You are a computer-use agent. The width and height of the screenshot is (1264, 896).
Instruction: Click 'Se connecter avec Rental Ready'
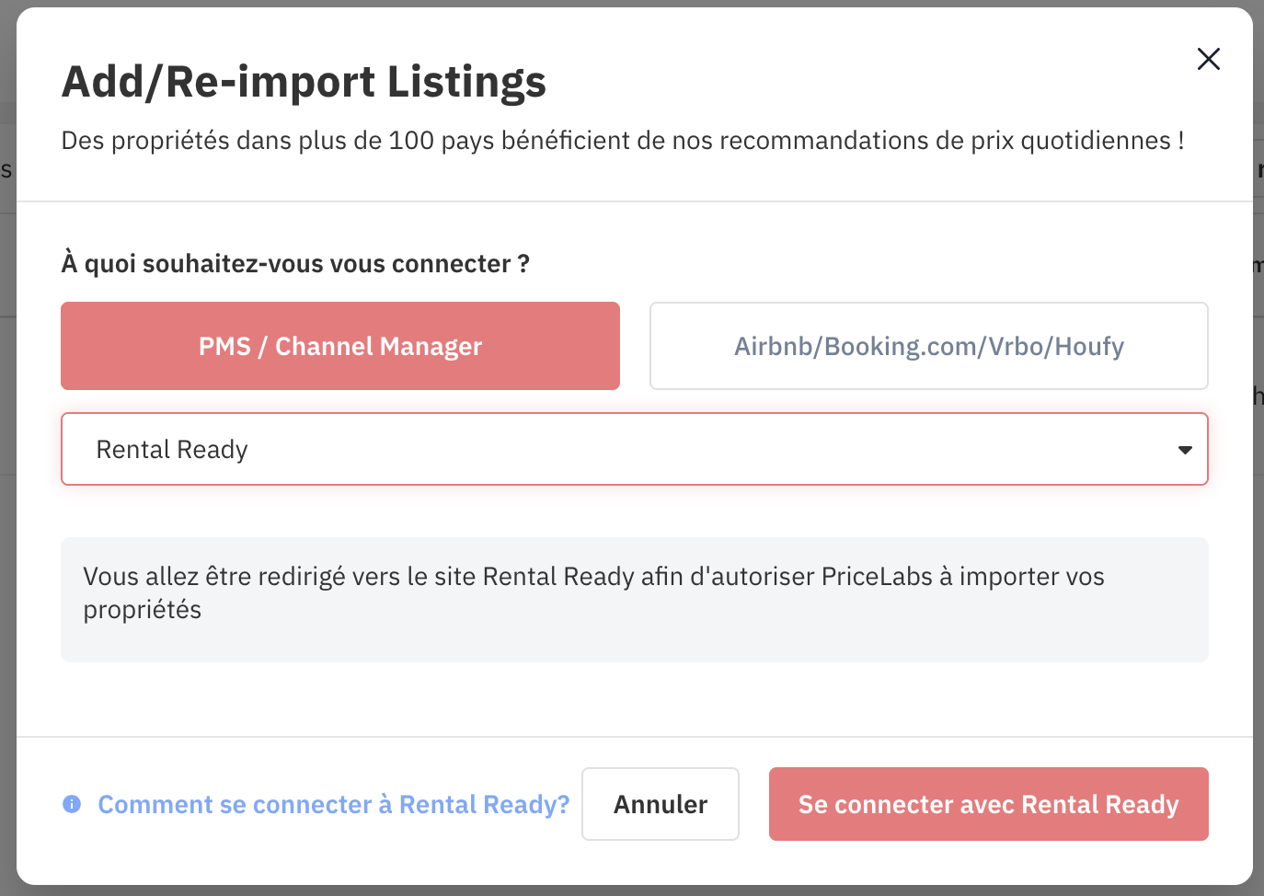click(x=988, y=804)
